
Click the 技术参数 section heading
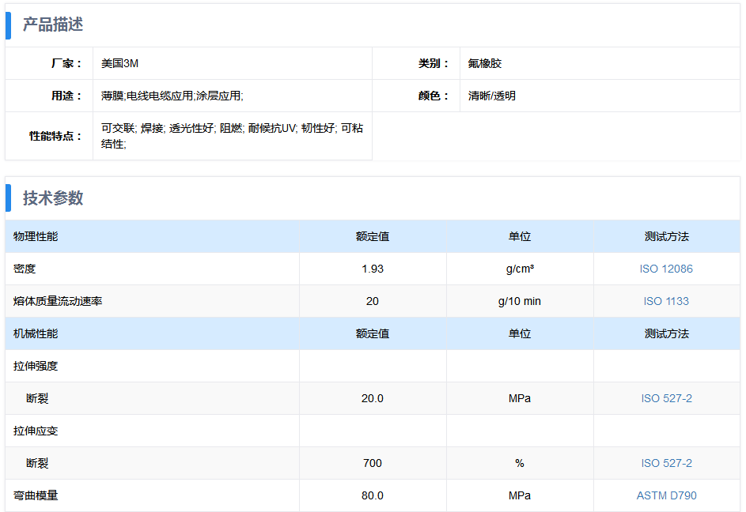(x=53, y=198)
